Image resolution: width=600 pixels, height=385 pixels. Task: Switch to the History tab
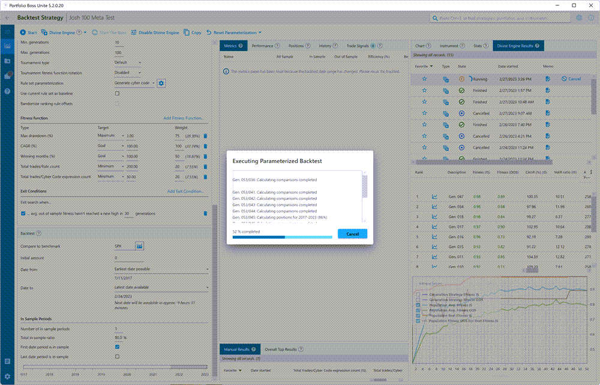tap(328, 46)
